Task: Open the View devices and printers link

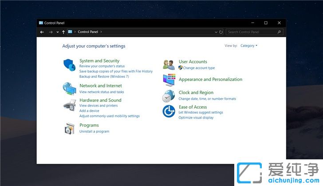Action: click(x=98, y=106)
